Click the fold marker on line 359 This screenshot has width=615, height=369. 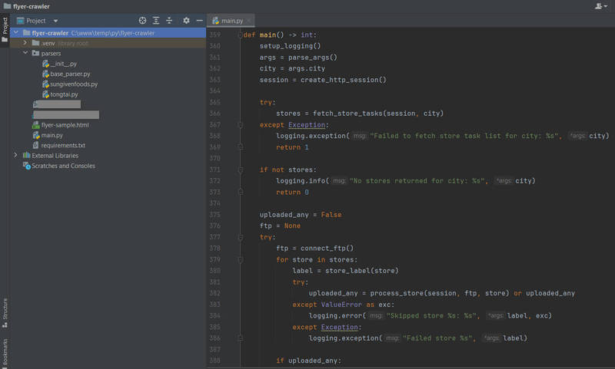tap(240, 35)
